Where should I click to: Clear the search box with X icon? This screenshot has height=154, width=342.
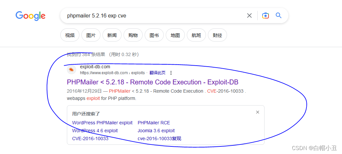(249, 15)
